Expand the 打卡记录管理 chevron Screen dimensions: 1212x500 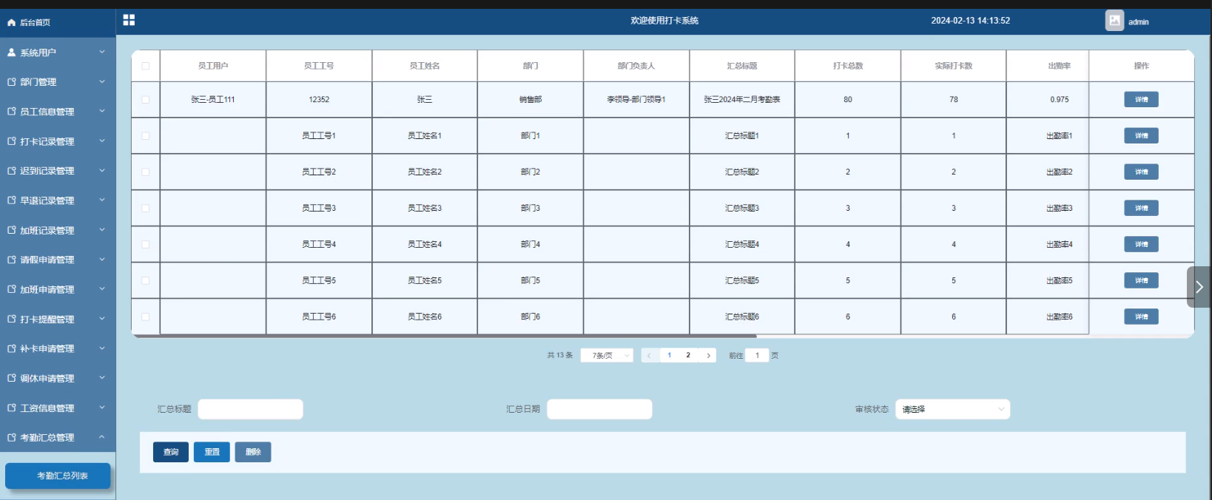(102, 141)
